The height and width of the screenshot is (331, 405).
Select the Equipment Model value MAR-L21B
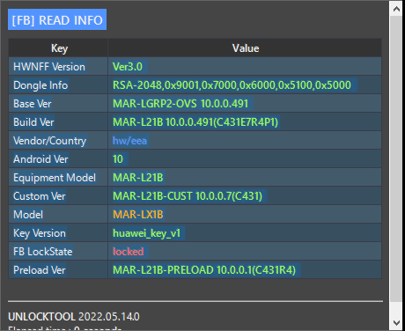coord(138,178)
